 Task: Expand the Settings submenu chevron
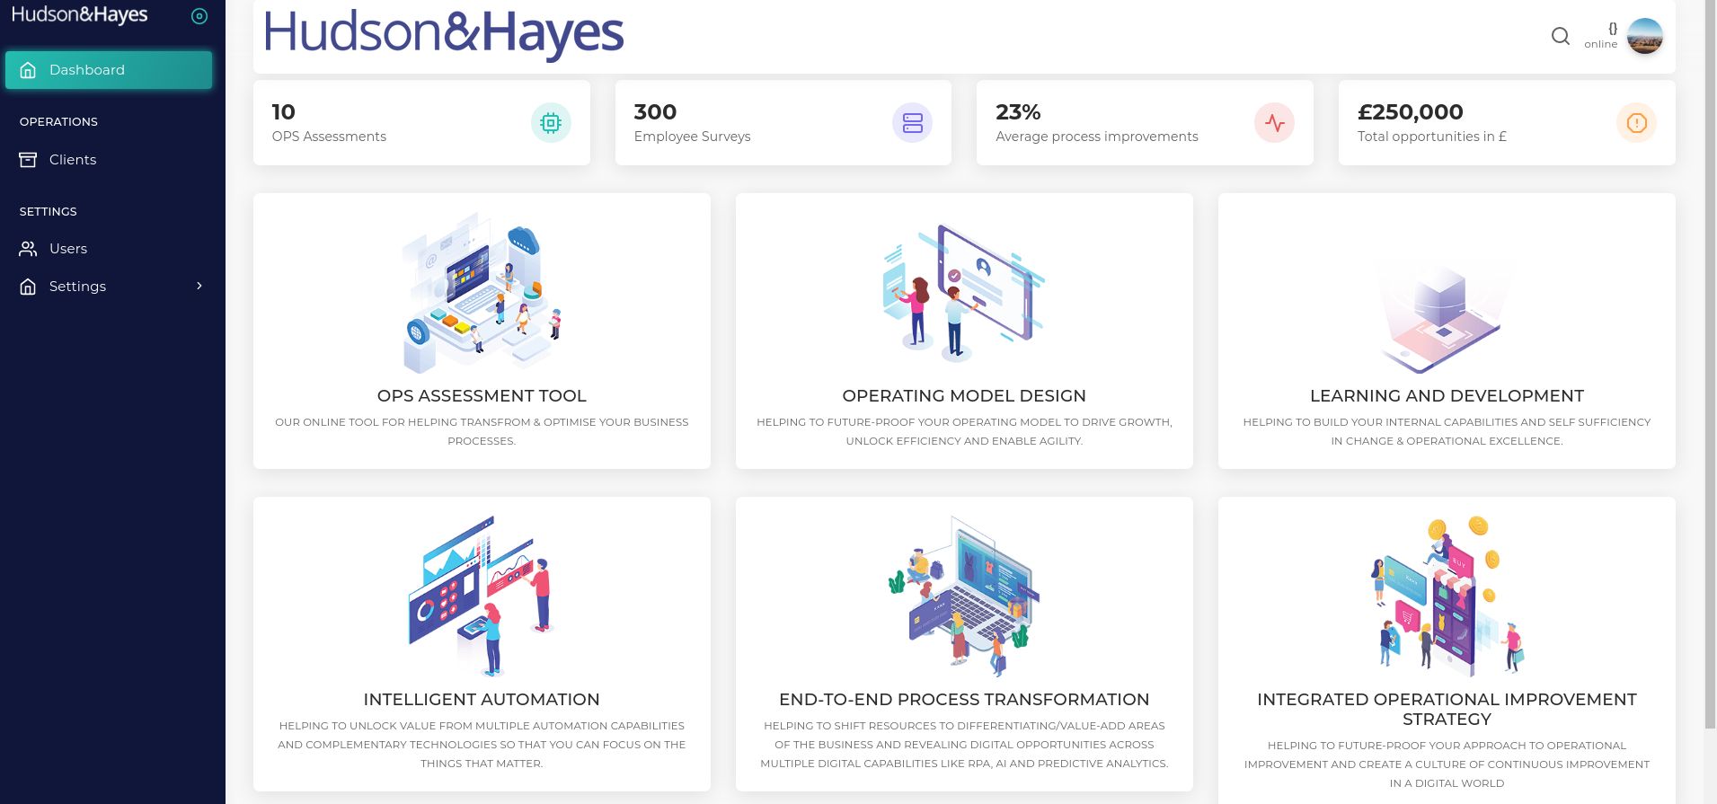coord(199,286)
